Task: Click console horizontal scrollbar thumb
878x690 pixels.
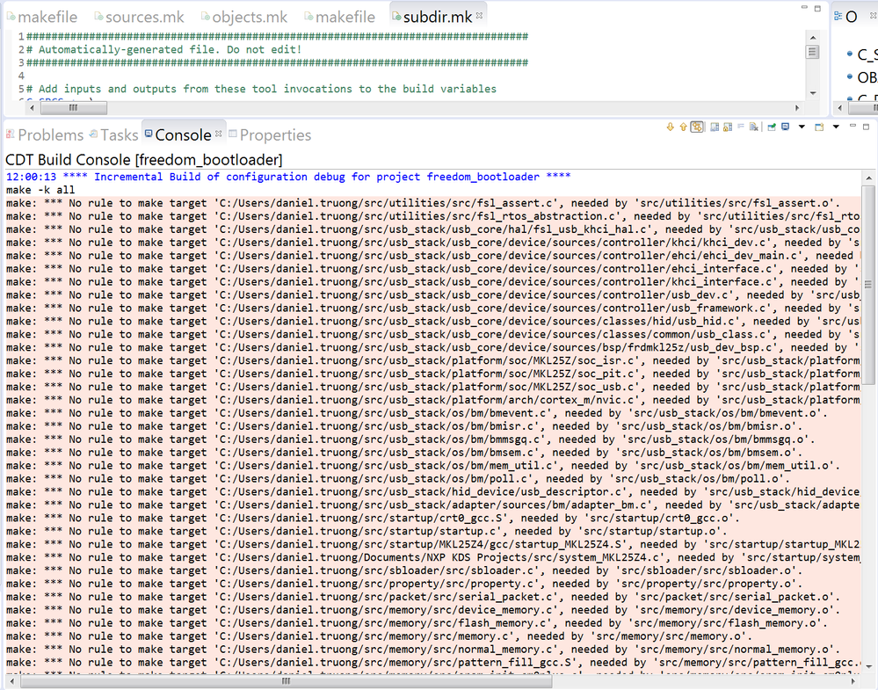Action: click(x=287, y=681)
